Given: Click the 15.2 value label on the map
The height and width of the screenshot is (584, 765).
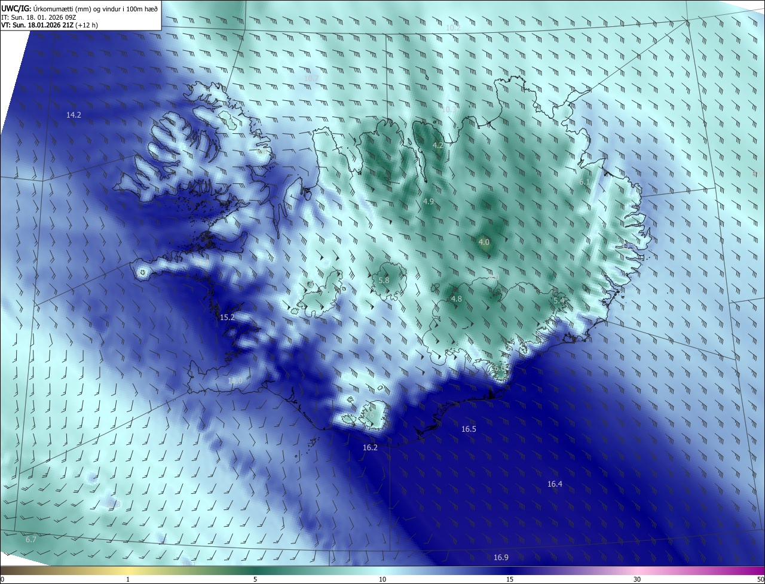Looking at the screenshot, I should 227,318.
